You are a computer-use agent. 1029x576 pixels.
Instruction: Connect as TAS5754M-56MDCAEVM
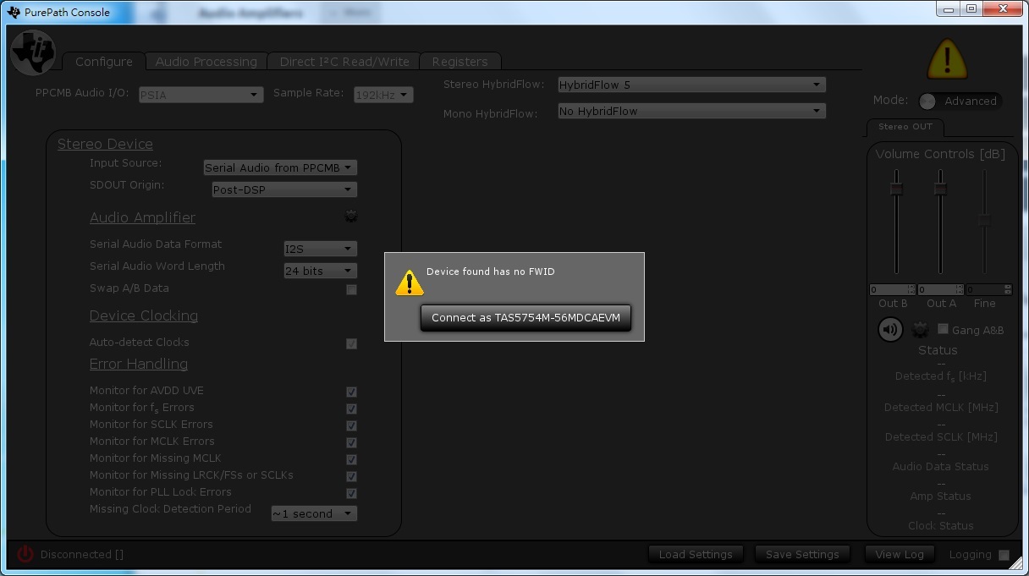coord(526,318)
